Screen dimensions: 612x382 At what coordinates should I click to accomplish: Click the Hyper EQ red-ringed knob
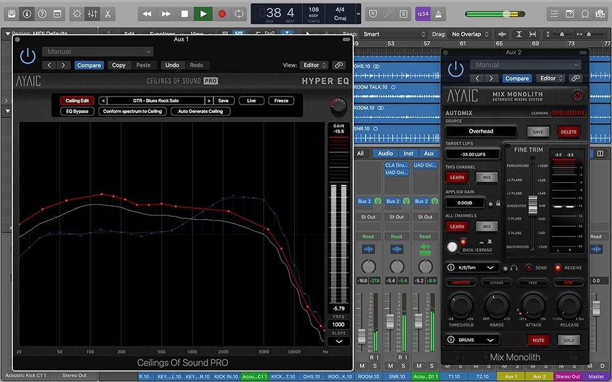tap(338, 106)
